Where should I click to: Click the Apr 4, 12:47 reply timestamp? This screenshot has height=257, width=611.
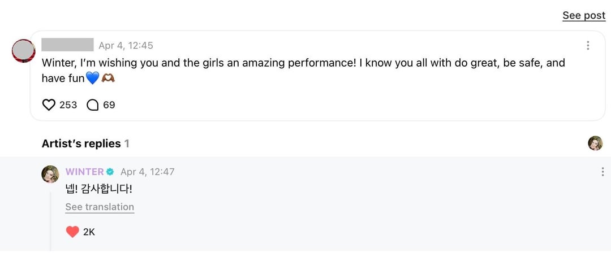tap(147, 172)
